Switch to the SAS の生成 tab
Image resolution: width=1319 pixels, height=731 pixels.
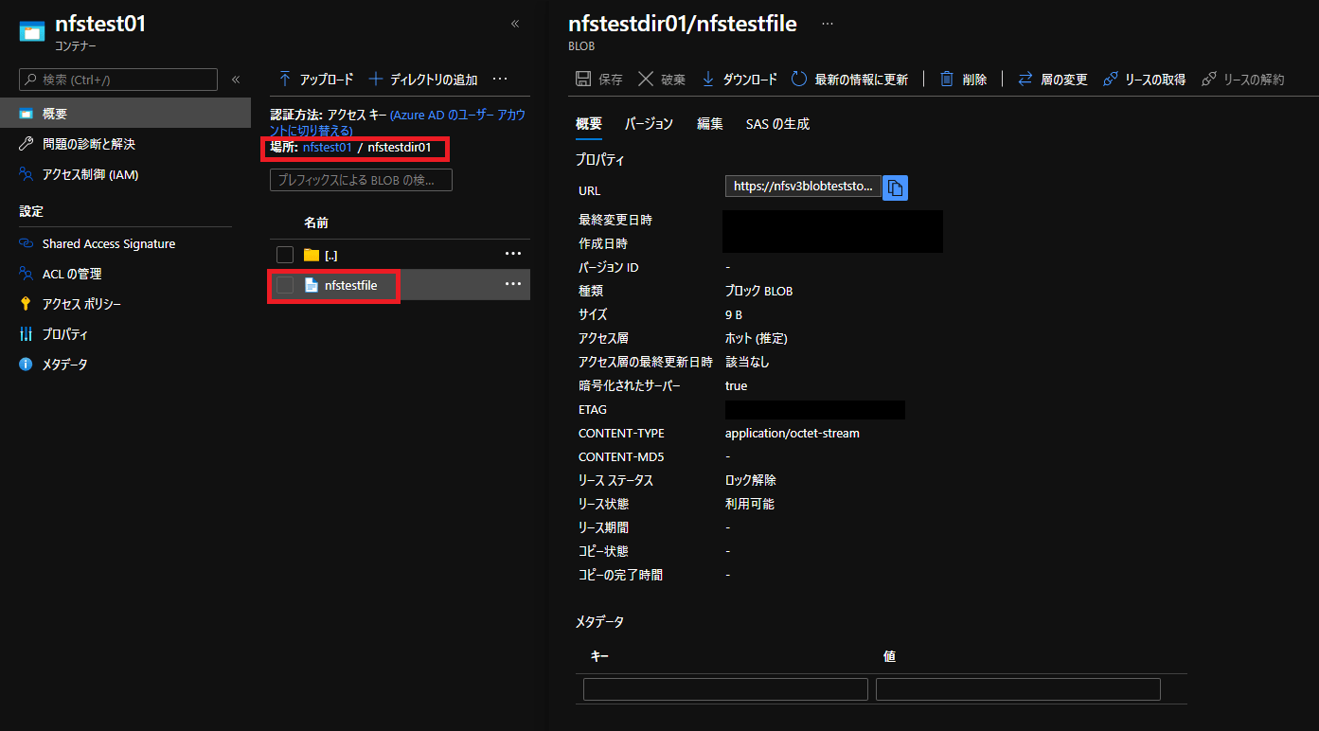[777, 124]
